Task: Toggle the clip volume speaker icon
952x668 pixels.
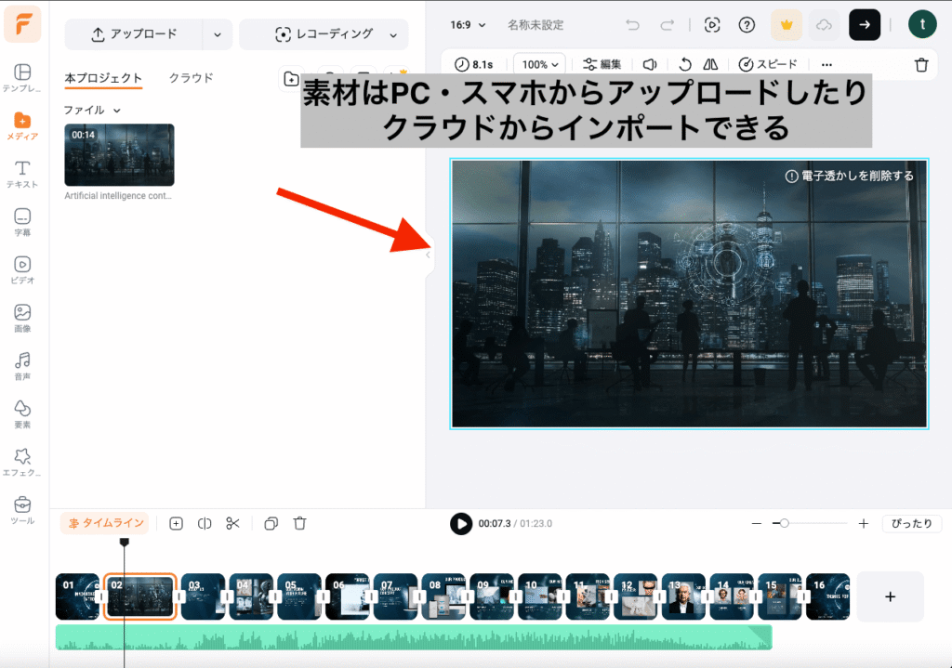Action: coord(650,64)
